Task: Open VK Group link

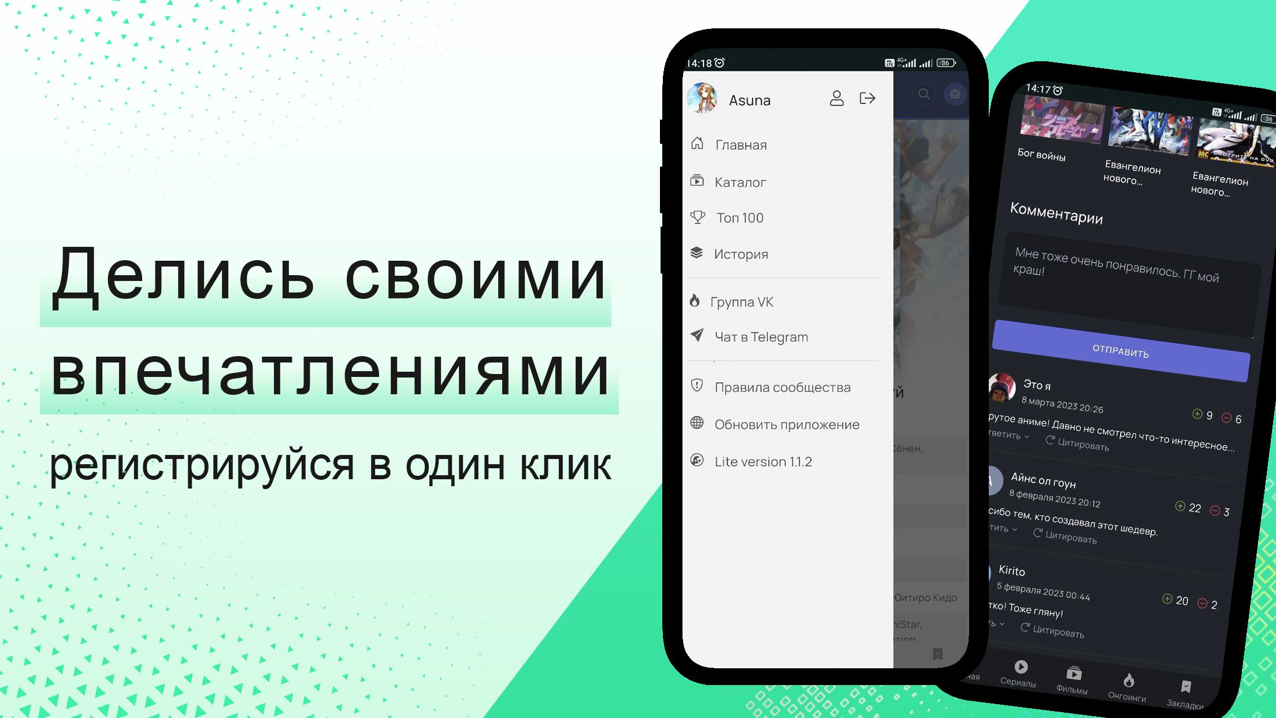Action: pos(741,301)
